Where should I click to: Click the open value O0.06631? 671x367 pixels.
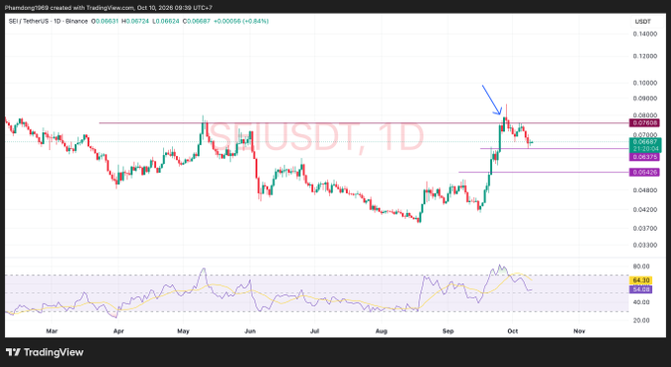click(105, 21)
